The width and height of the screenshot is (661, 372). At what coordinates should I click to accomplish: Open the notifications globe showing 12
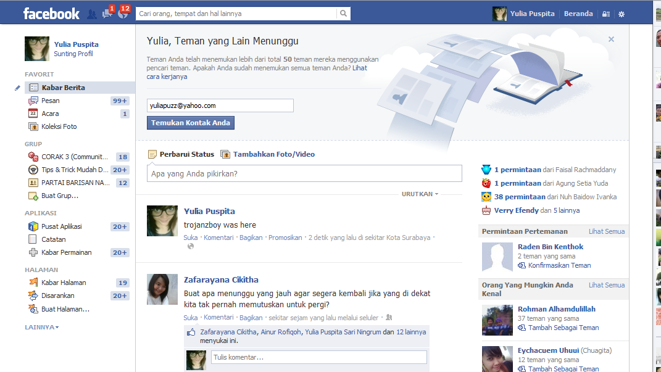pyautogui.click(x=123, y=14)
